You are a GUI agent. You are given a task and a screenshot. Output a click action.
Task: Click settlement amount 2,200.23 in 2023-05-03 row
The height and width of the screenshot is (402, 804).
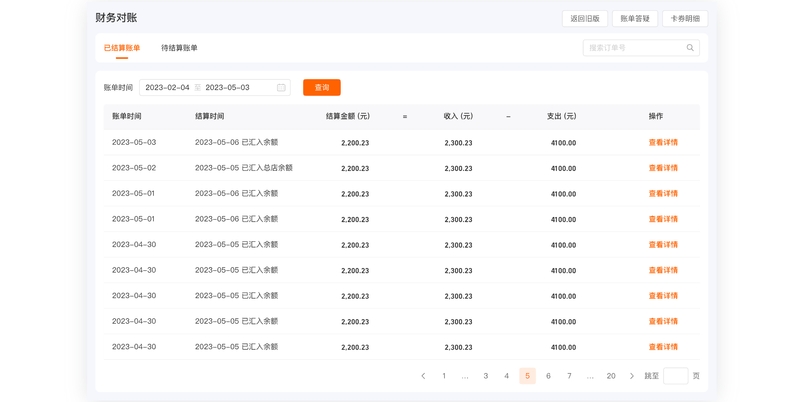355,143
